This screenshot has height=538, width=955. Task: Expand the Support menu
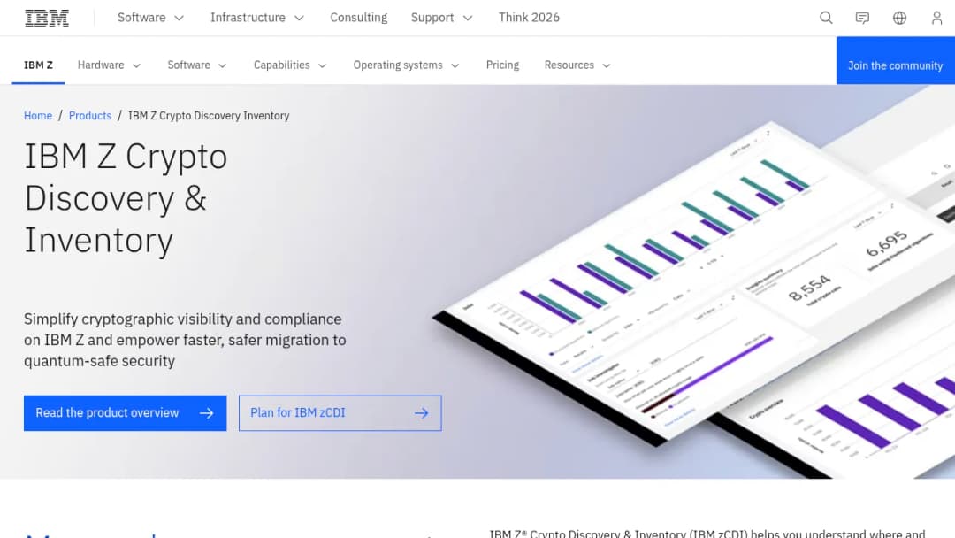tap(441, 18)
